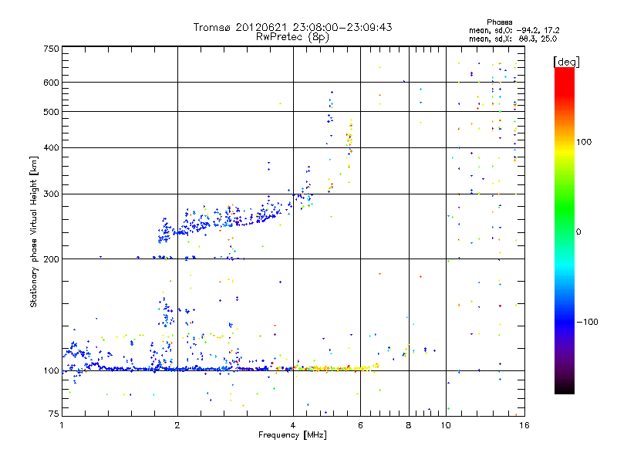Click the x-axis label '10'
Screen dimensions: 617x463
pos(446,425)
